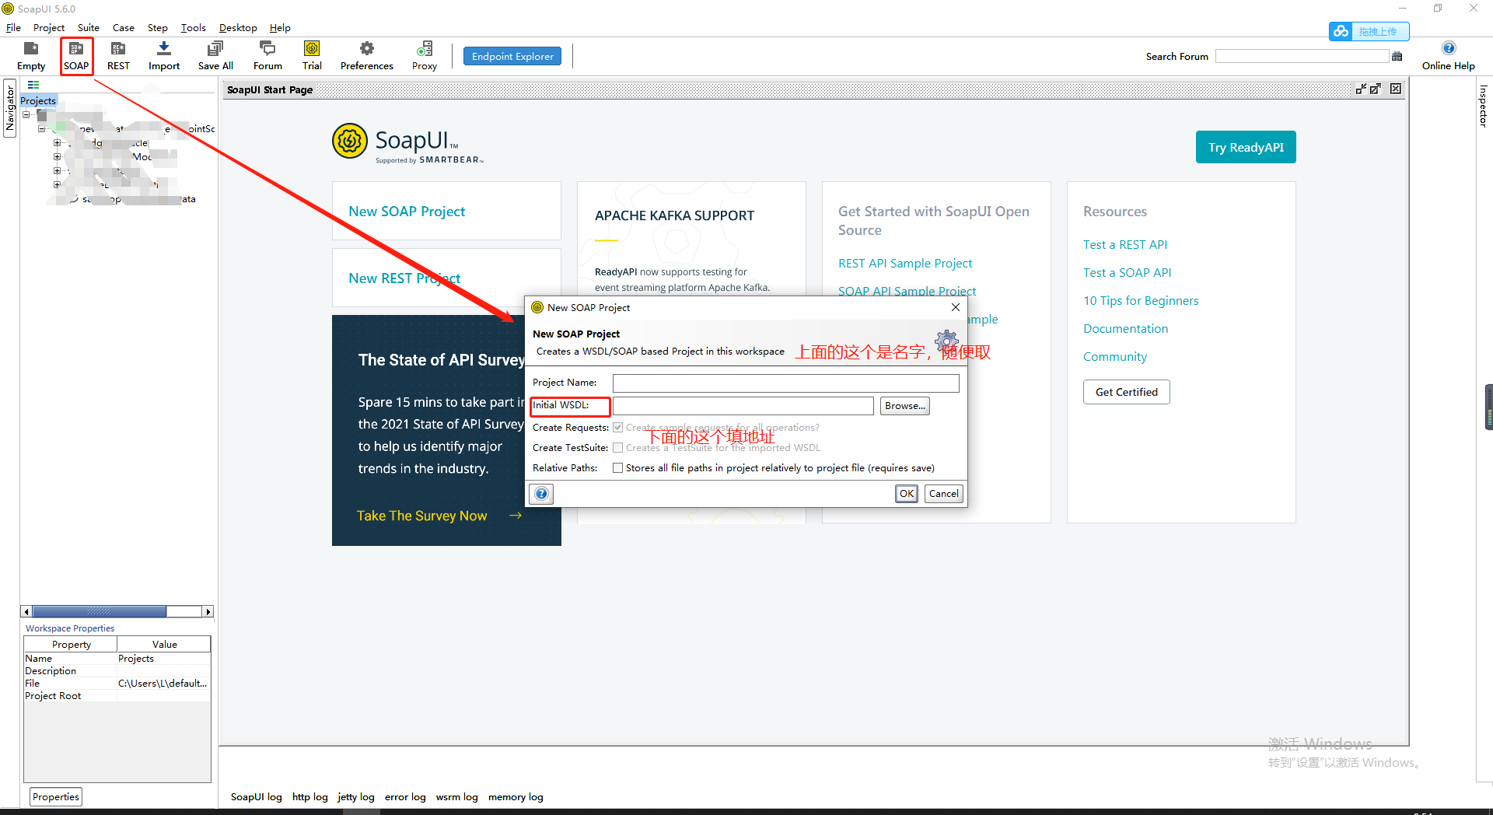Click the navigator scrollbar left arrow
Viewport: 1493px width, 815px height.
tap(26, 612)
